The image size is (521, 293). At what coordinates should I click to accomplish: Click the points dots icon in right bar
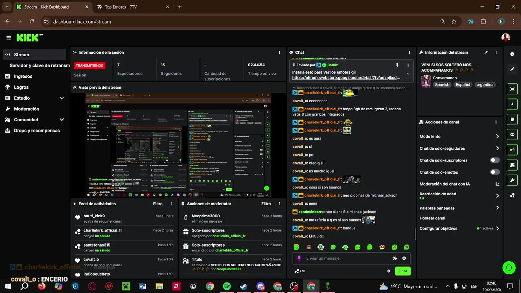pyautogui.click(x=512, y=195)
